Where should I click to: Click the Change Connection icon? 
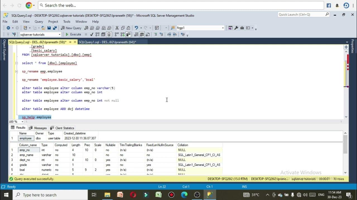point(14,34)
